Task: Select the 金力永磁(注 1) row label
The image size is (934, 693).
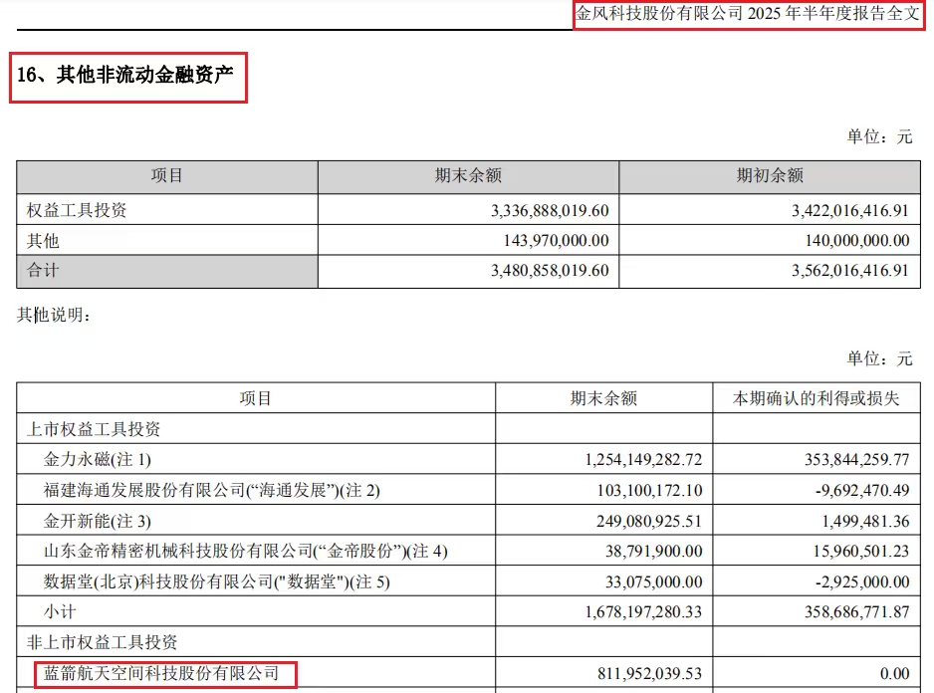Action: click(98, 459)
